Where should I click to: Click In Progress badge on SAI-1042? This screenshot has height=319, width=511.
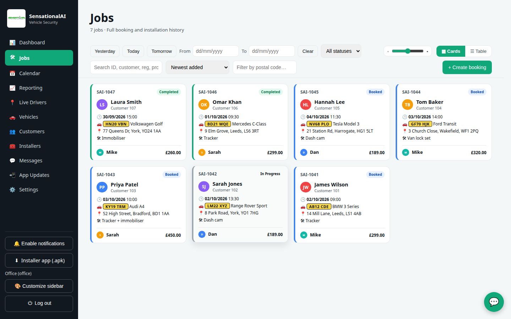coord(270,174)
